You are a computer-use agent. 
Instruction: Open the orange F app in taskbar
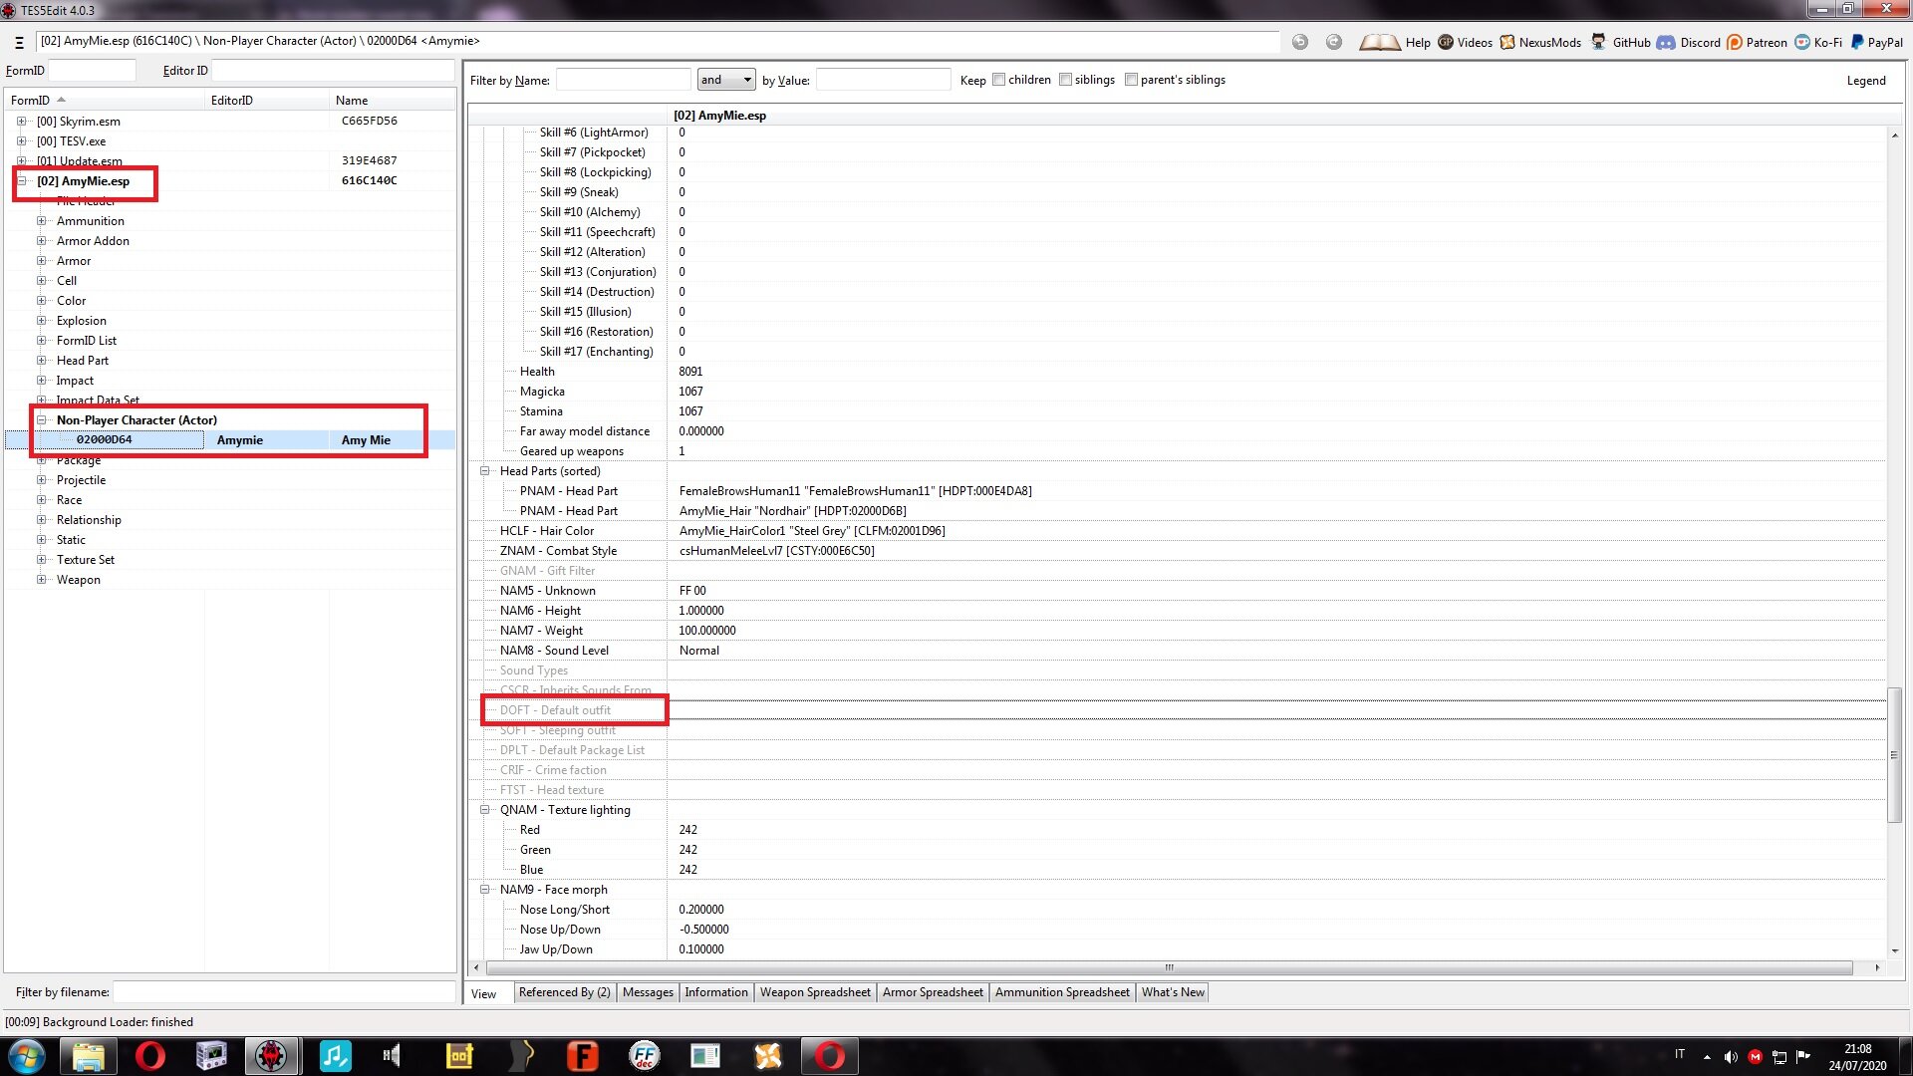click(x=582, y=1056)
